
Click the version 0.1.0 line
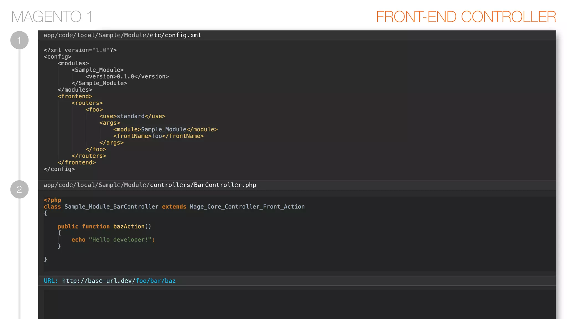point(127,77)
